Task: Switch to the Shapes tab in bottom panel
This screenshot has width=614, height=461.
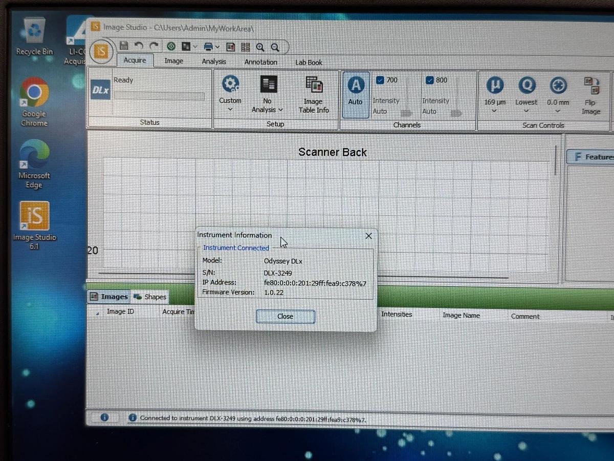Action: pos(150,297)
